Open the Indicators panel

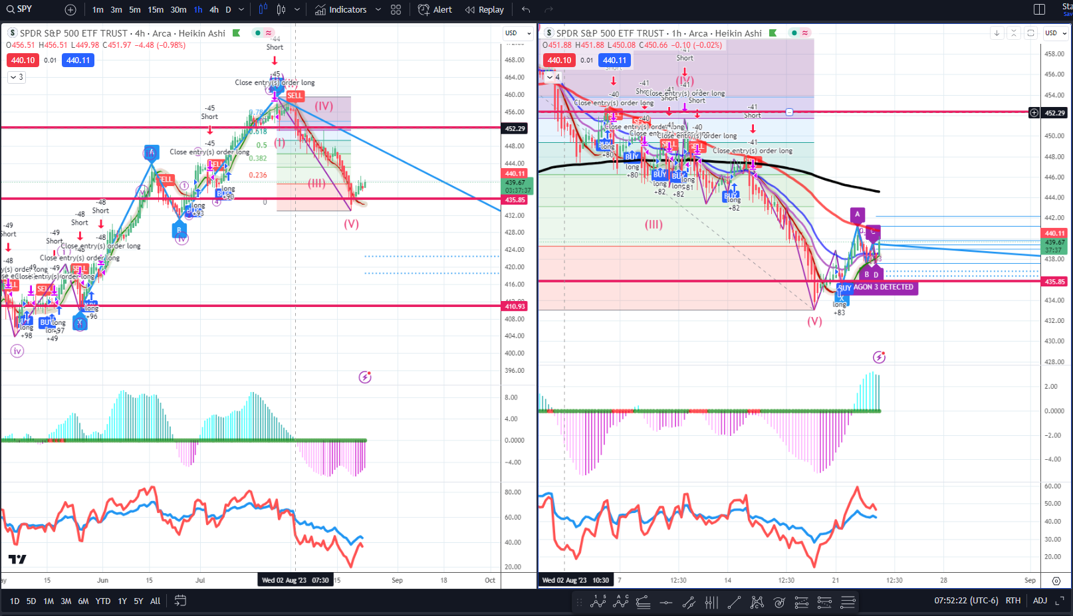pyautogui.click(x=341, y=9)
